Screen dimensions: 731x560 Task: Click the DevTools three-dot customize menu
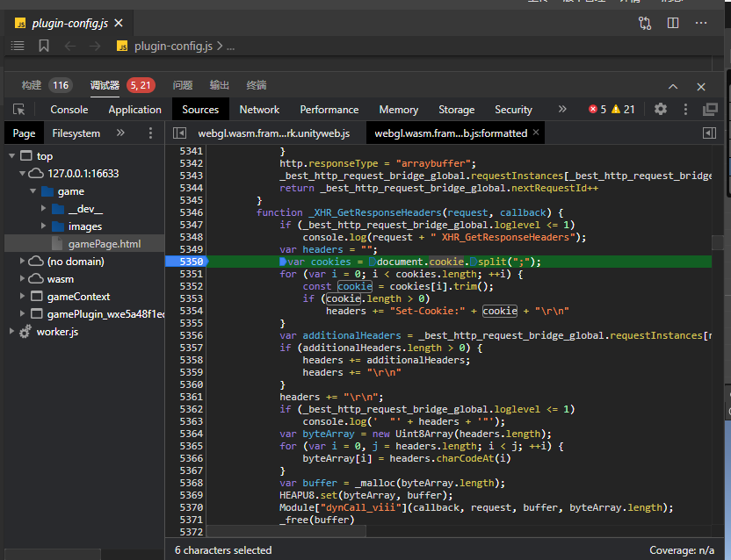(685, 110)
